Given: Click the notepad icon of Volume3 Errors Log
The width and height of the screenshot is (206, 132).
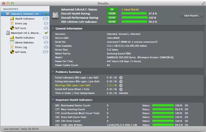Looking at the screenshot, I should click(12, 23).
